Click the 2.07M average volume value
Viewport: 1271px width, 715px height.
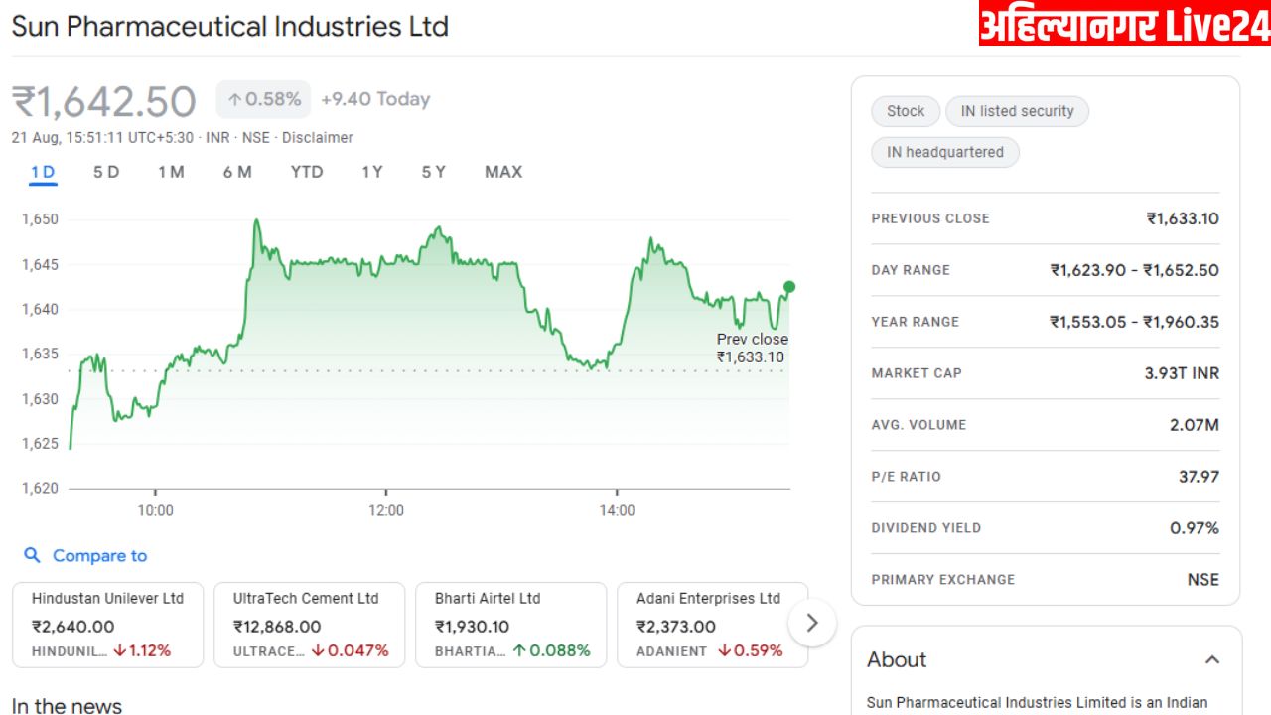[x=1195, y=425]
